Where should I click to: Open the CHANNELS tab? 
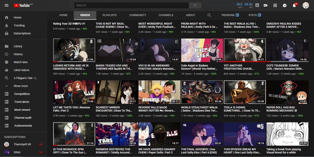coord(166,15)
